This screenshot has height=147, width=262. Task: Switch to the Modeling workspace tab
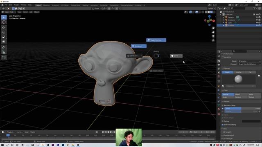[x=46, y=5]
